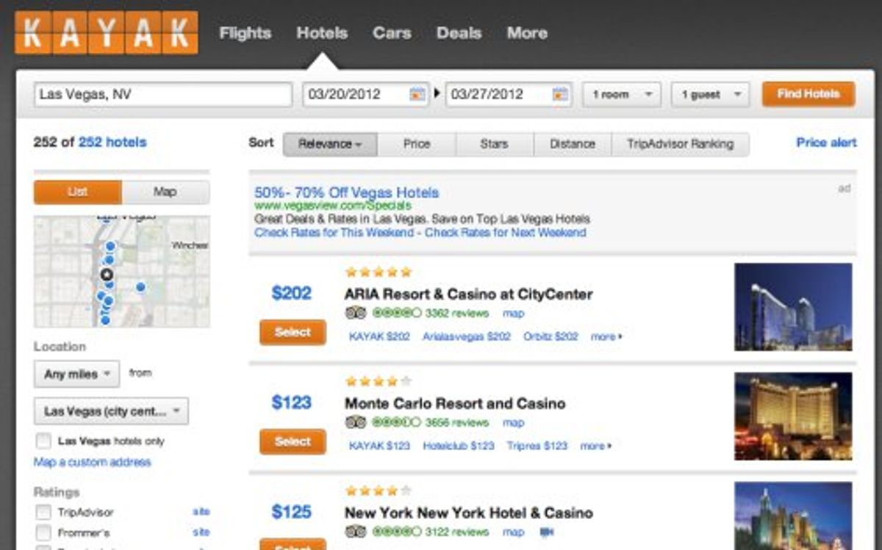Open the check-out date calendar icon
Image resolution: width=882 pixels, height=550 pixels.
tap(562, 94)
